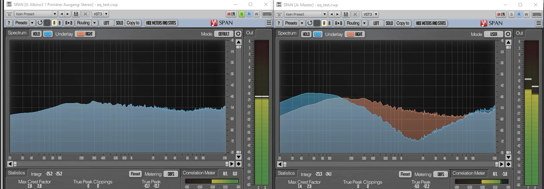This screenshot has width=544, height=189.
Task: Open virtual keyboard in Albino3 window
Action: pos(267,14)
